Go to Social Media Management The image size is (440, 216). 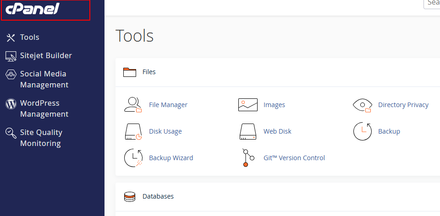44,79
